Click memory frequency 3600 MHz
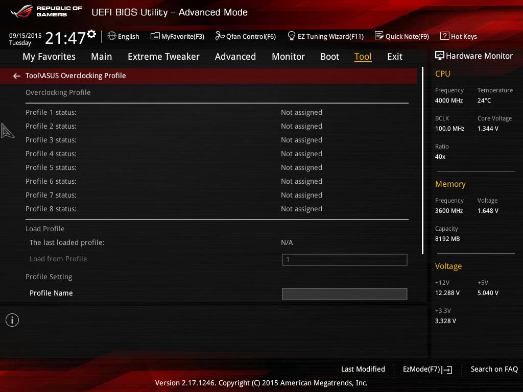This screenshot has height=392, width=523. click(449, 211)
